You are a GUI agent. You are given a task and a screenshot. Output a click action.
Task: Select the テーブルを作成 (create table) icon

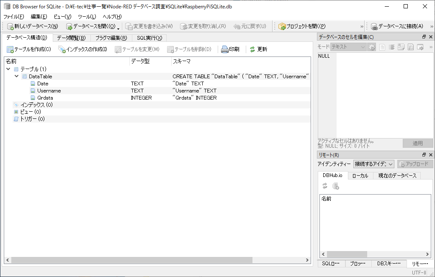coord(10,49)
